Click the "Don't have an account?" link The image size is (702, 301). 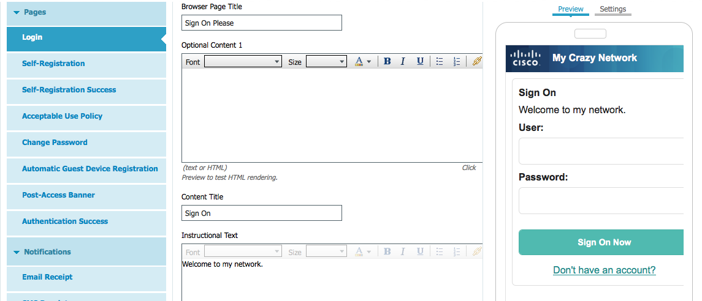tap(604, 270)
